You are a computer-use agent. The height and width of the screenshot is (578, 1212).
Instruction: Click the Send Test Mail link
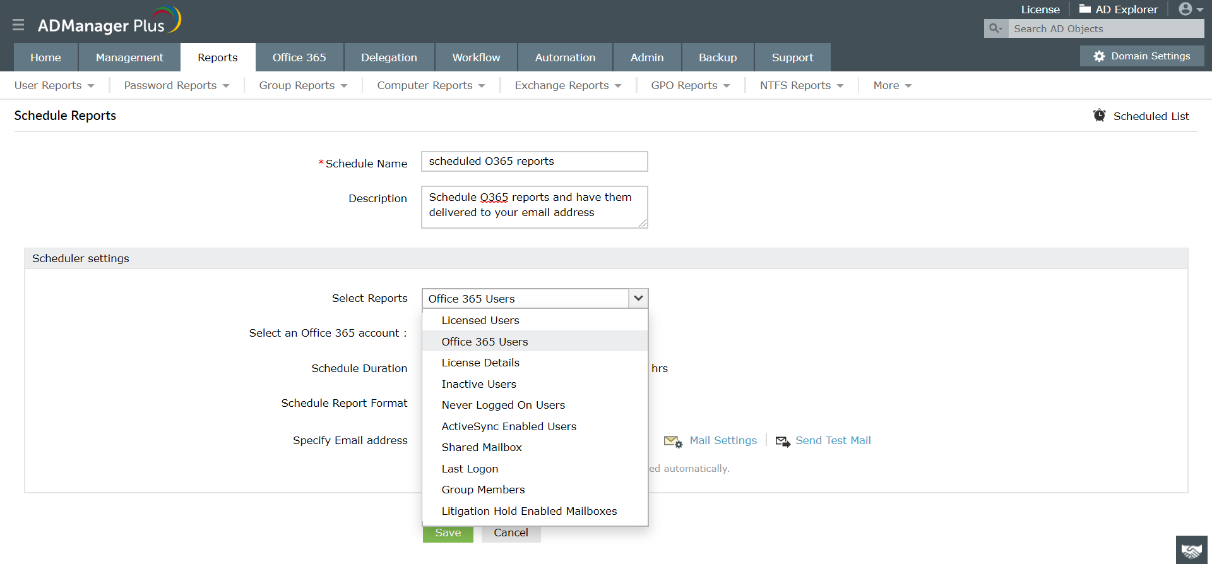pyautogui.click(x=833, y=441)
